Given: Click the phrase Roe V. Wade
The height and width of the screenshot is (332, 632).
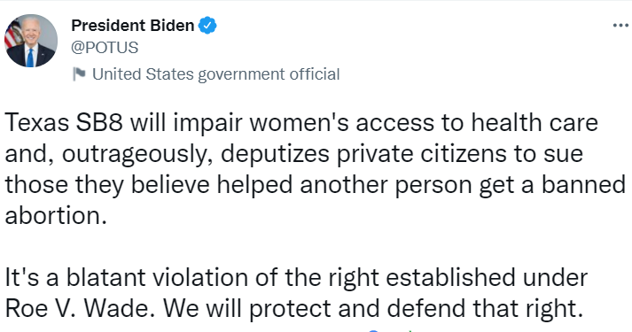Looking at the screenshot, I should [x=80, y=309].
